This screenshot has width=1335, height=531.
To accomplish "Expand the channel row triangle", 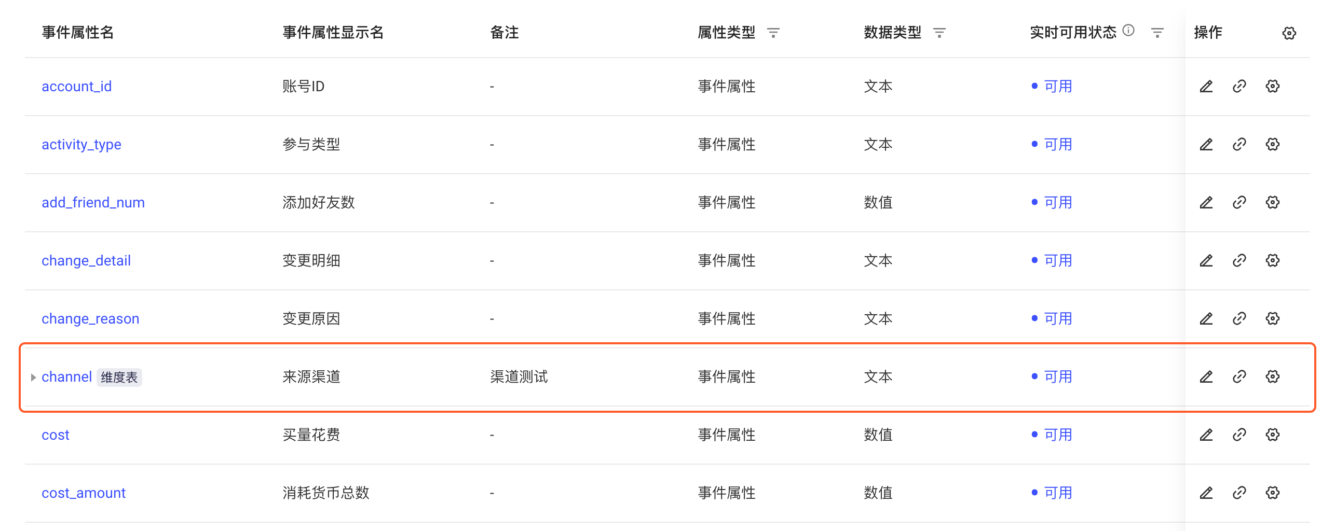I will tap(33, 377).
